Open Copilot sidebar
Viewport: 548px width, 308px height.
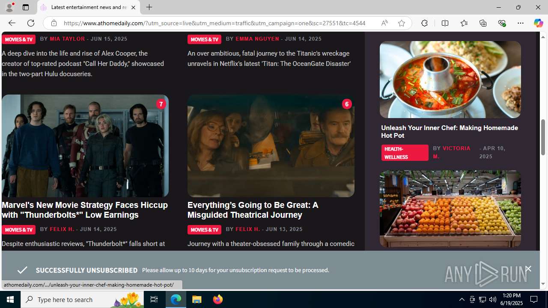[x=538, y=23]
